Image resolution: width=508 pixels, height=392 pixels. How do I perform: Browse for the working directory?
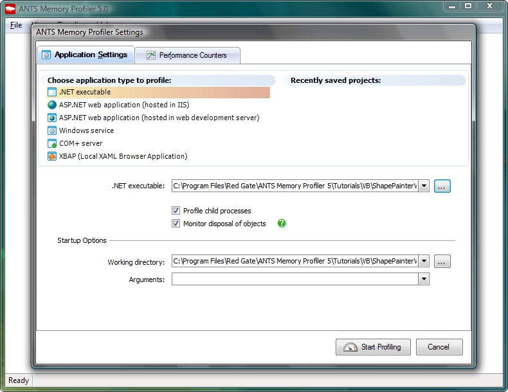coord(442,261)
